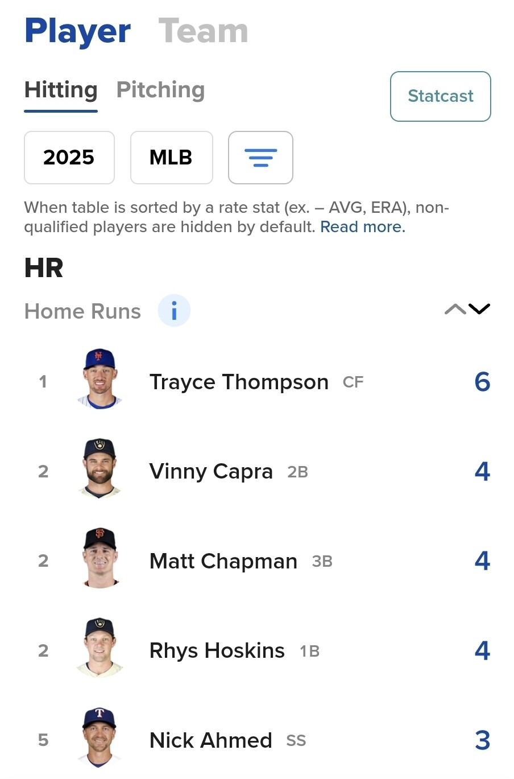This screenshot has height=779, width=514.
Task: Select the Hitting tab
Action: coord(61,91)
